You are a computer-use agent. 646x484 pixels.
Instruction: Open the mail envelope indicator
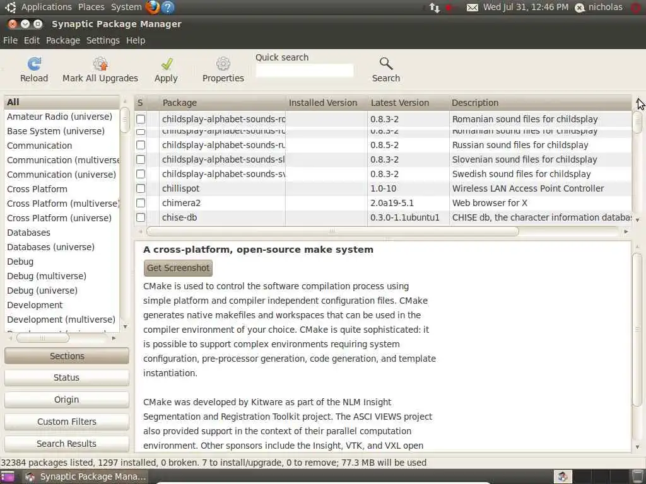(472, 8)
